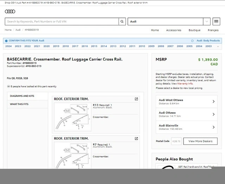Click the Postal Code input field

[x=176, y=141]
